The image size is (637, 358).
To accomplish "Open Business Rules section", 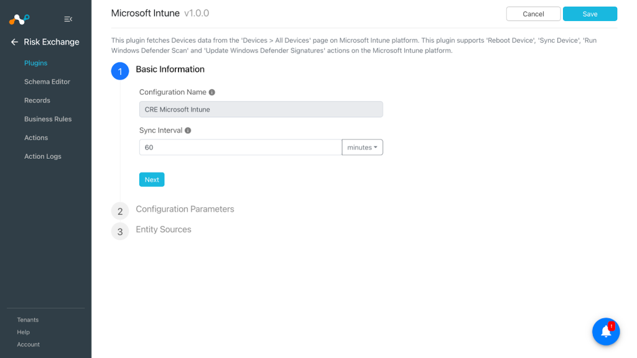I will click(48, 119).
